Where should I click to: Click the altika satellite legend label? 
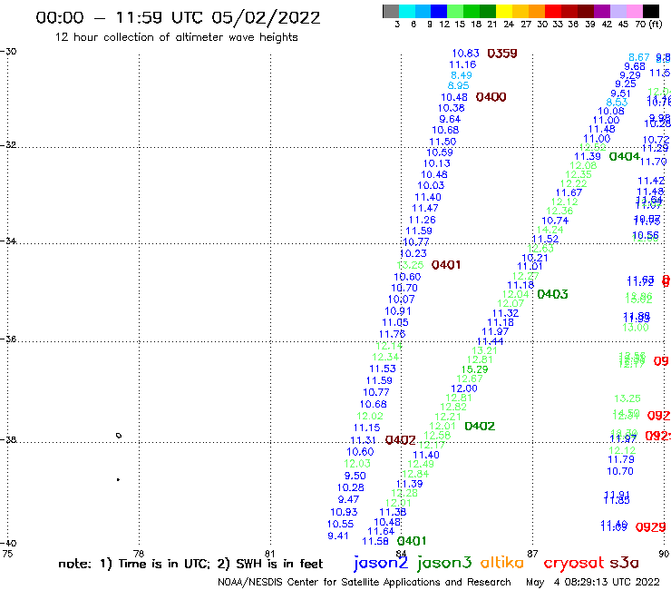tap(501, 563)
